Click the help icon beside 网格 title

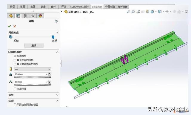56,21
